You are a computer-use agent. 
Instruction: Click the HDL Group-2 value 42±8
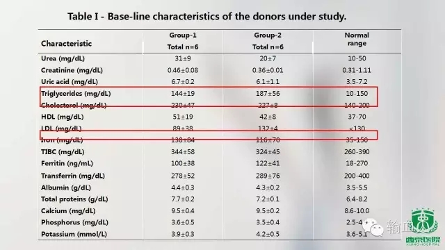click(268, 117)
